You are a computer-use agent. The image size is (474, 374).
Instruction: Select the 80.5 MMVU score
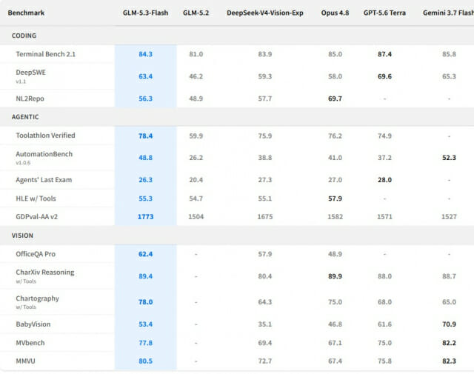tap(145, 361)
